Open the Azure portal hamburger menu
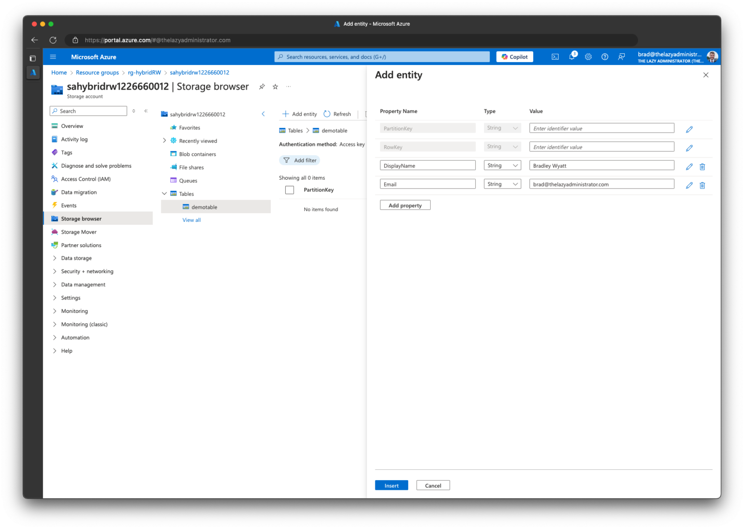 click(53, 57)
